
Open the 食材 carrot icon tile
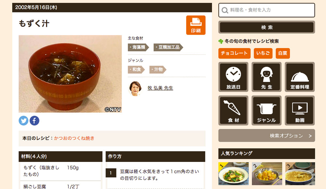point(233,110)
